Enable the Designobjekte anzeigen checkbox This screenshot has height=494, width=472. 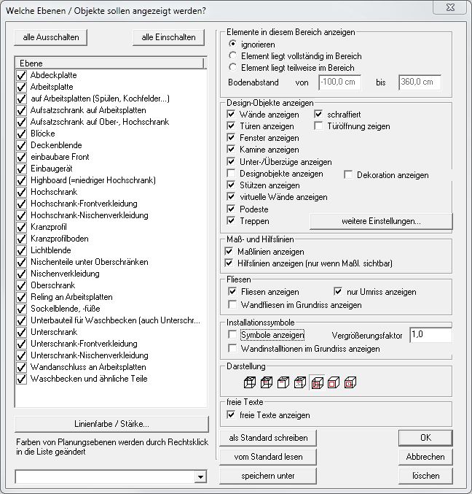point(232,174)
